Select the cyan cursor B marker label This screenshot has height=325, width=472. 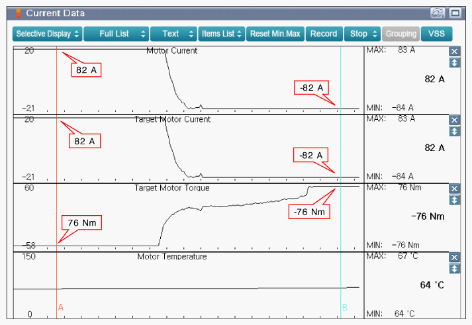click(345, 307)
